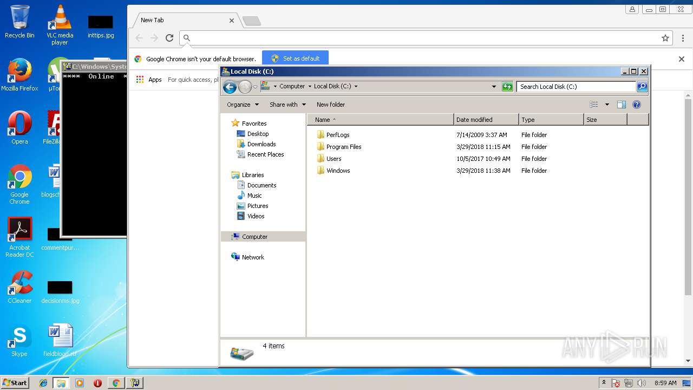Click the Chrome address bar
Viewport: 693px width, 390px height.
coord(425,38)
